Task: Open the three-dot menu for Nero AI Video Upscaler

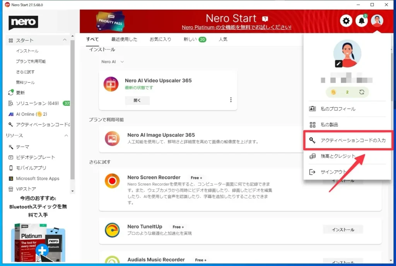Action: pos(231,100)
